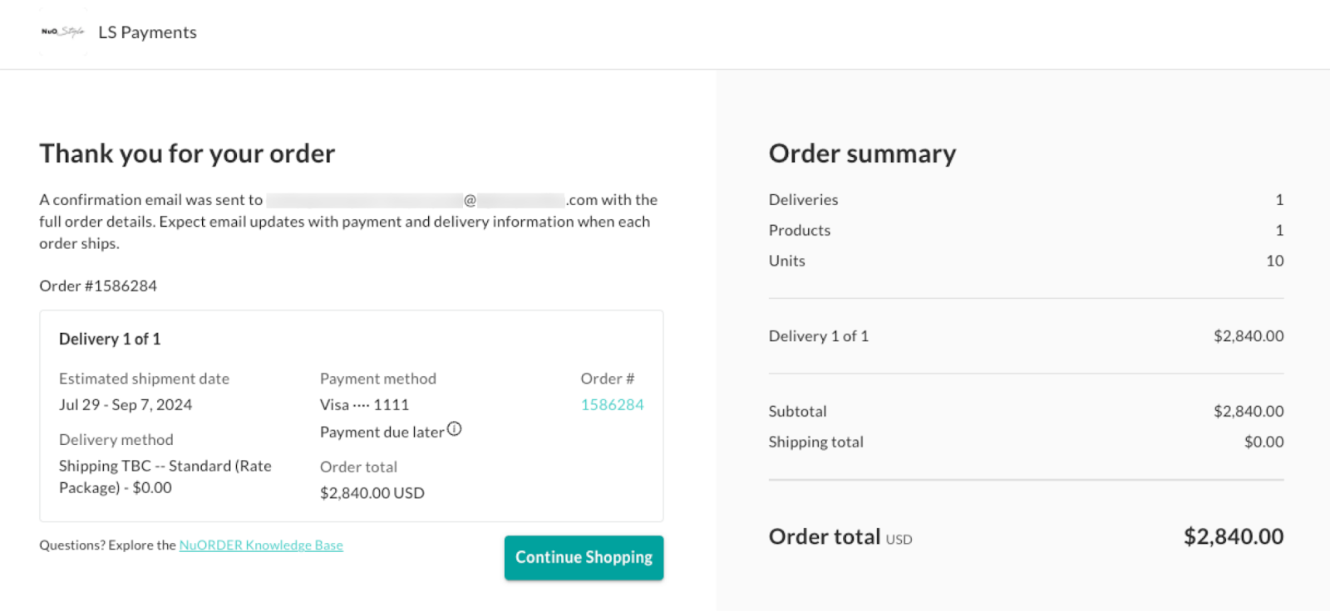The image size is (1330, 611).
Task: Select the Order total USD amount
Action: point(1234,536)
